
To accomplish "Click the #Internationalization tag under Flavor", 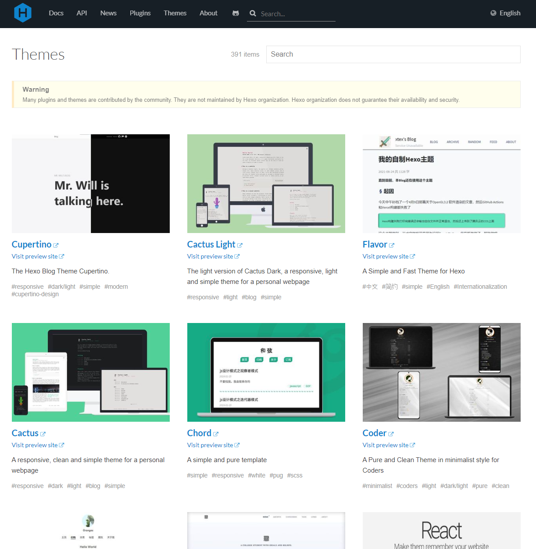I will [480, 287].
